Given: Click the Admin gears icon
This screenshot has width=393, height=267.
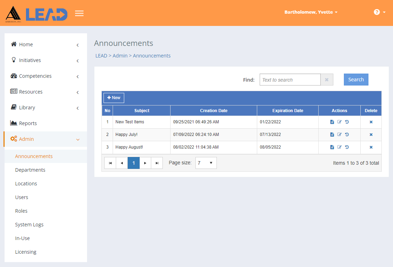Looking at the screenshot, I should pyautogui.click(x=14, y=139).
